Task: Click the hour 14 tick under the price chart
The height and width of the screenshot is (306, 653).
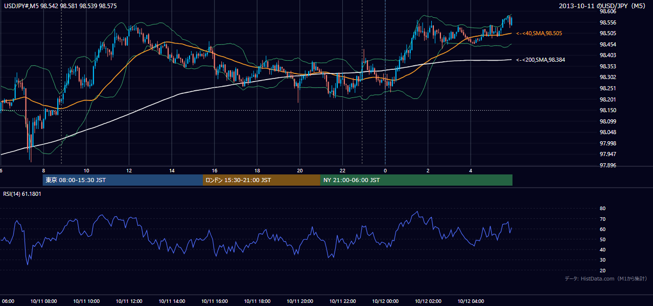Action: (172, 171)
